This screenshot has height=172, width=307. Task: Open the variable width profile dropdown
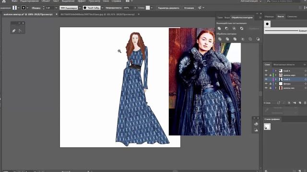[80, 8]
